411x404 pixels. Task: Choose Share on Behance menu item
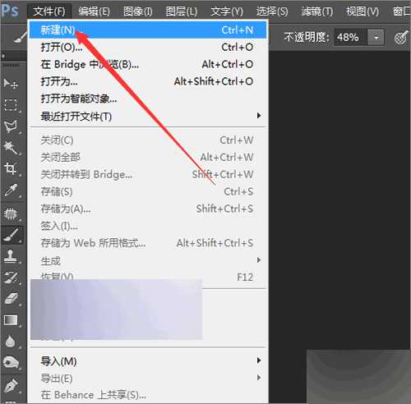point(149,395)
